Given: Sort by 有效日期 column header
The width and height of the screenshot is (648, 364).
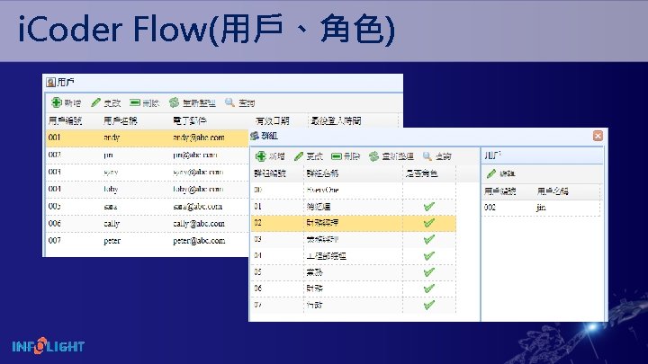Looking at the screenshot, I should pos(273,121).
